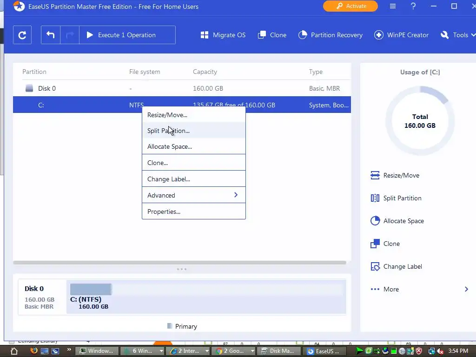Click Change Label in right sidebar
Viewport: 476px width, 357px height.
[x=396, y=266]
